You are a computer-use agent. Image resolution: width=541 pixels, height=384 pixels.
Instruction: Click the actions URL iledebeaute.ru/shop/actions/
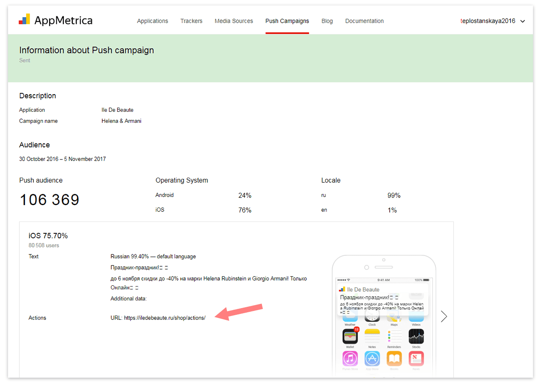click(x=165, y=318)
